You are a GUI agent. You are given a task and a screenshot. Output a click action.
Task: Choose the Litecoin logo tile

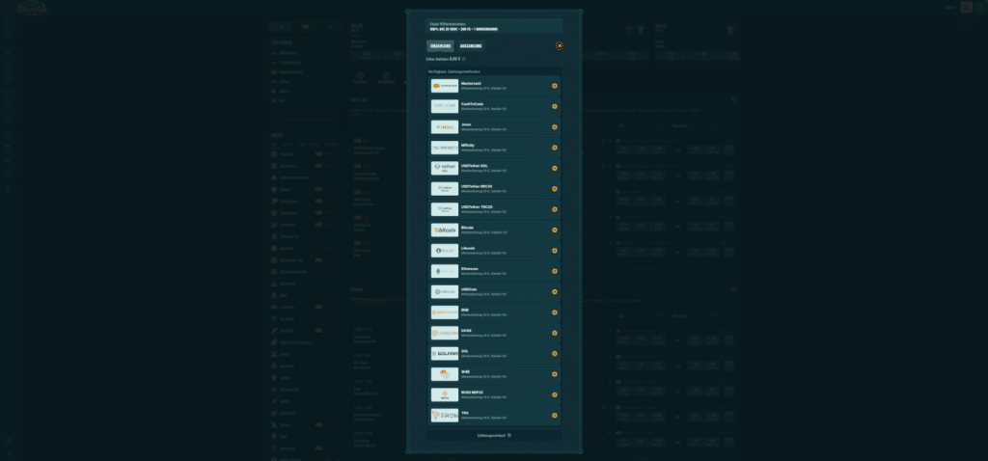coord(444,251)
